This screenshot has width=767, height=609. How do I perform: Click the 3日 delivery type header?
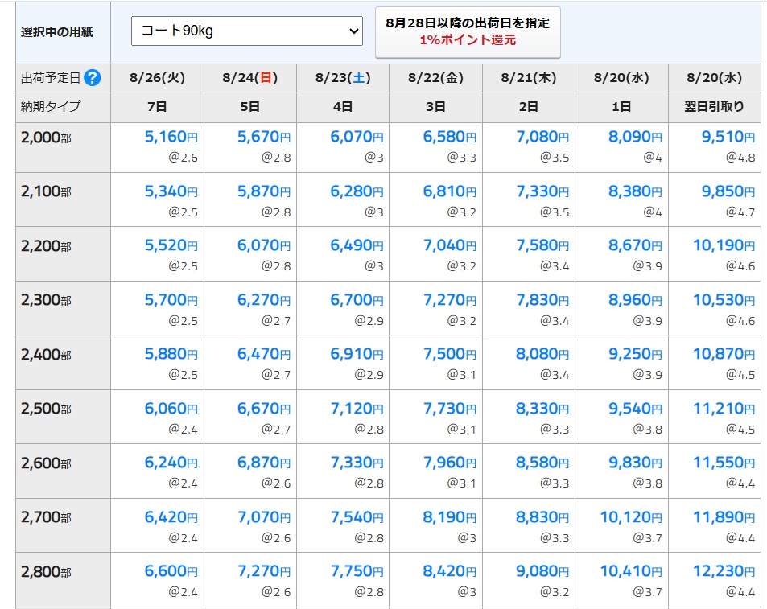tap(435, 106)
